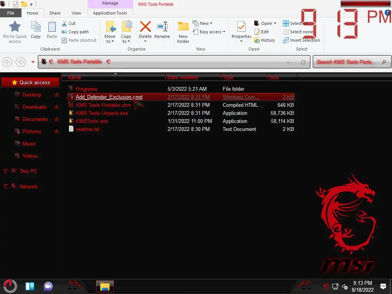Select Paste shortcut option
Viewport: 392px width, 294px height.
pos(79,40)
